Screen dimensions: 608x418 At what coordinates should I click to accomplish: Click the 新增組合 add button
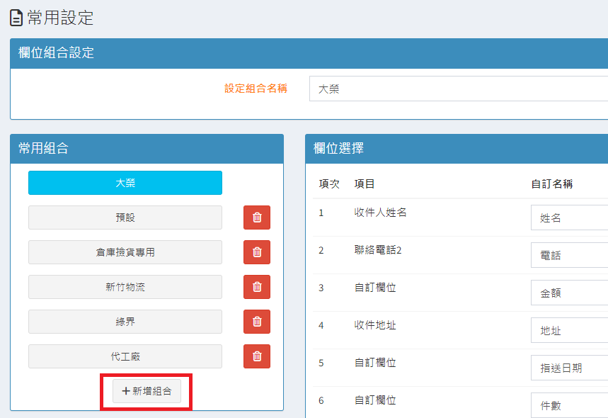(x=147, y=391)
